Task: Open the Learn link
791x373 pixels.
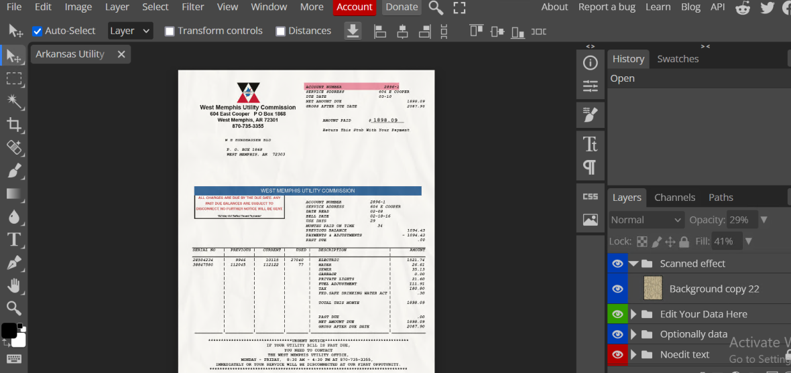Action: coord(658,7)
